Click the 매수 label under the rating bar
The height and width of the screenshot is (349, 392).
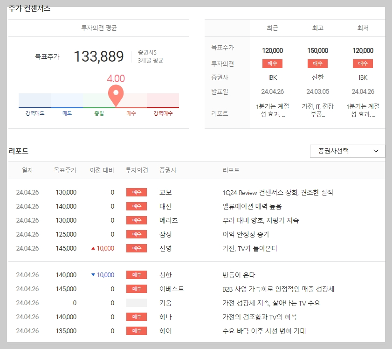(131, 113)
